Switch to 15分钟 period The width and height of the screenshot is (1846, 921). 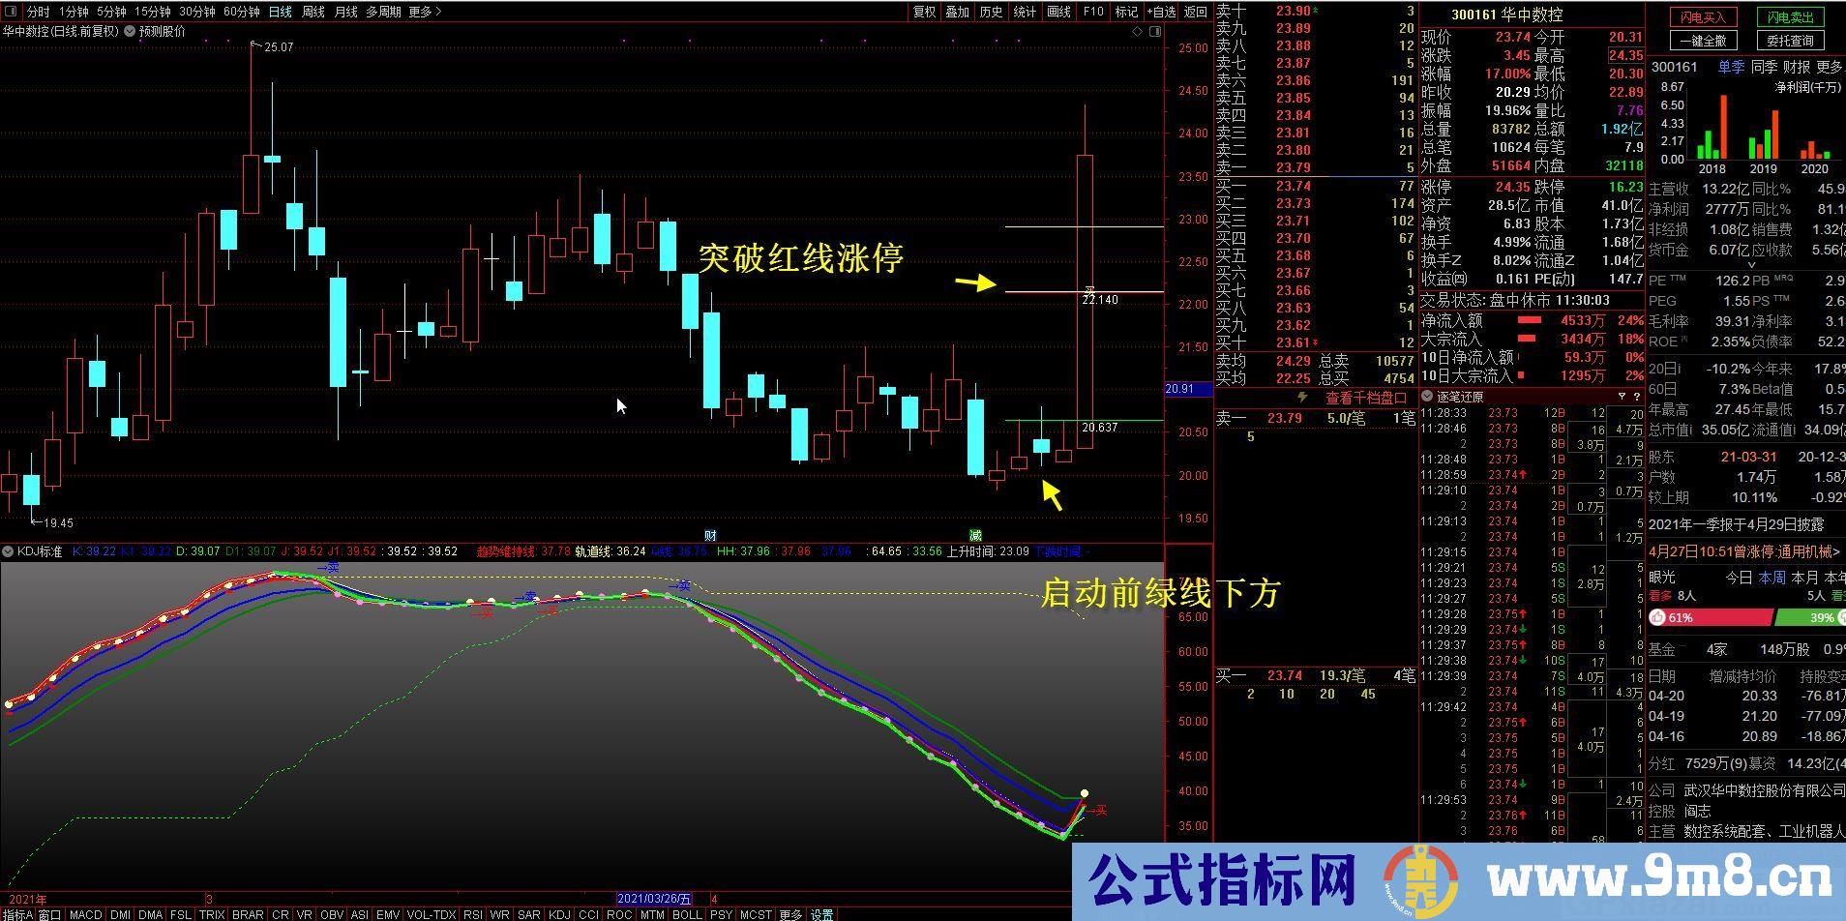[x=152, y=12]
